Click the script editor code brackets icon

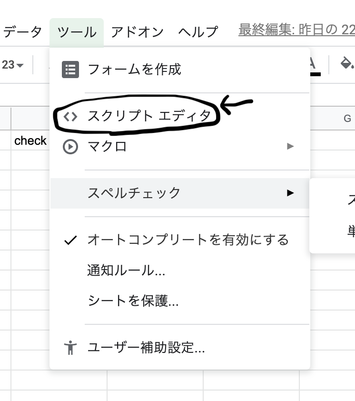point(70,117)
